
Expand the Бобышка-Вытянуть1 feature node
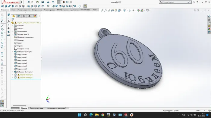coord(12,52)
